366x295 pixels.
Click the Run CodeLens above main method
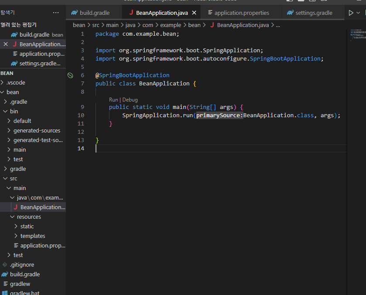pos(113,100)
